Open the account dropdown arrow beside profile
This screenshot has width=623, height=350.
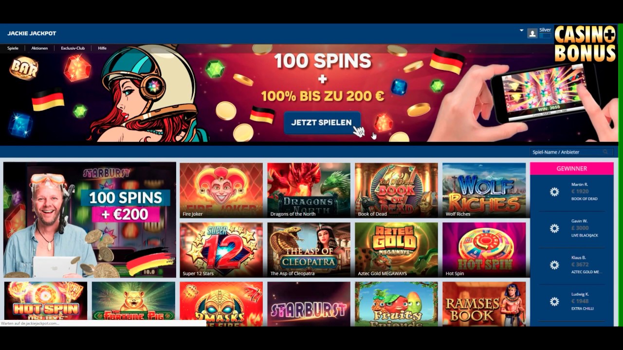coord(521,30)
